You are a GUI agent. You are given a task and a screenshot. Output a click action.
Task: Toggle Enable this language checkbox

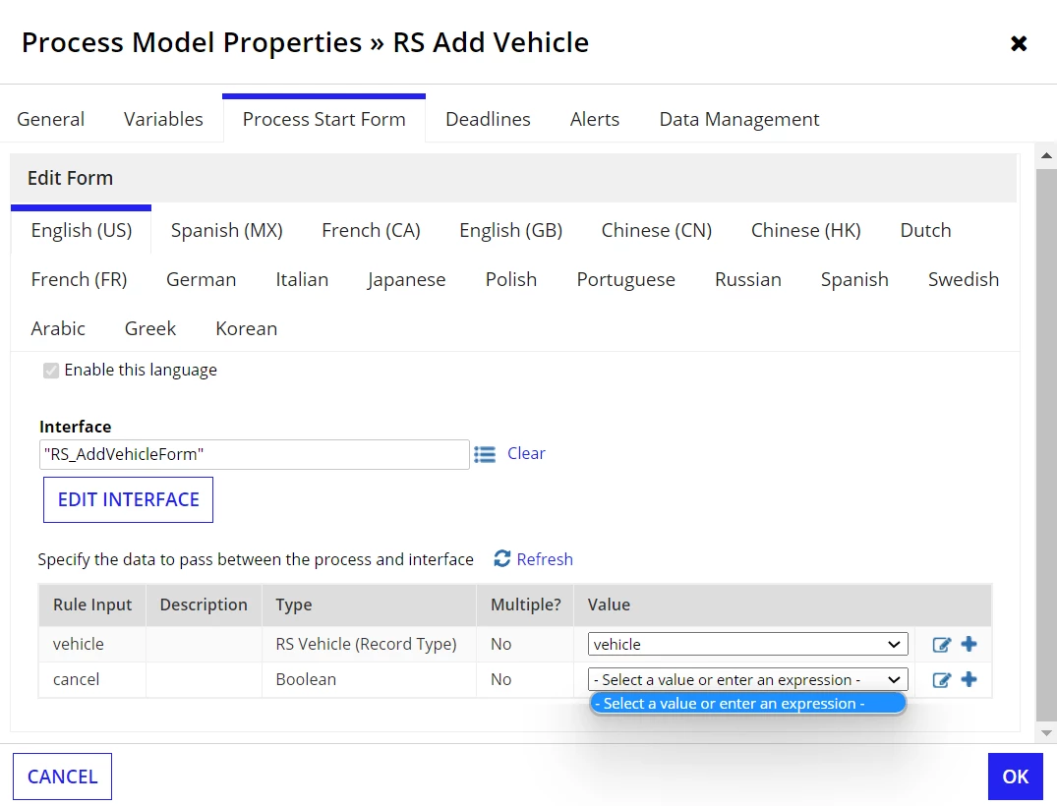(x=51, y=371)
